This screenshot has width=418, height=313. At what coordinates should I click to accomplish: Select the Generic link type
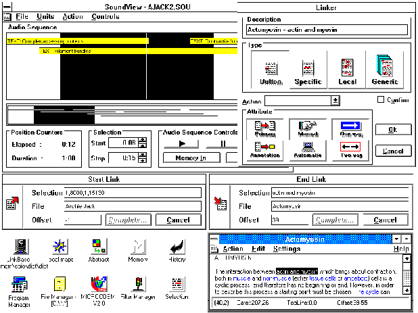pyautogui.click(x=385, y=69)
